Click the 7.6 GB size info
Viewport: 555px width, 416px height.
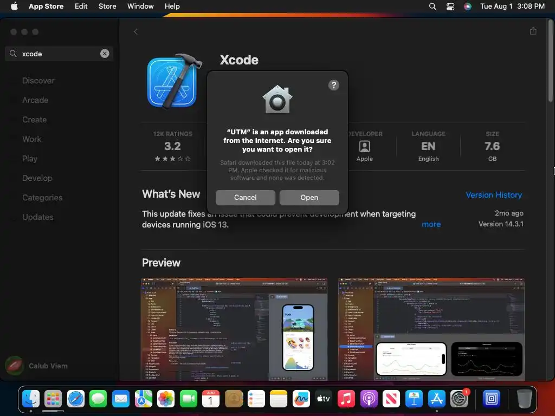[492, 146]
